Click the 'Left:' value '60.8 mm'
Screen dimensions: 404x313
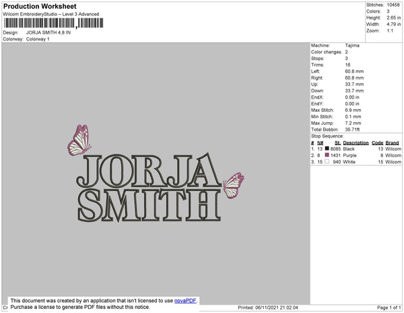pyautogui.click(x=354, y=72)
